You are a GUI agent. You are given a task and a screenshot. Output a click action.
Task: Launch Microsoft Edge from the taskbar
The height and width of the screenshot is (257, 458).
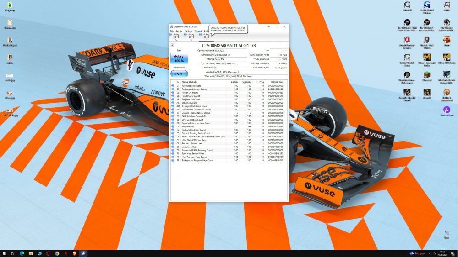(22, 253)
